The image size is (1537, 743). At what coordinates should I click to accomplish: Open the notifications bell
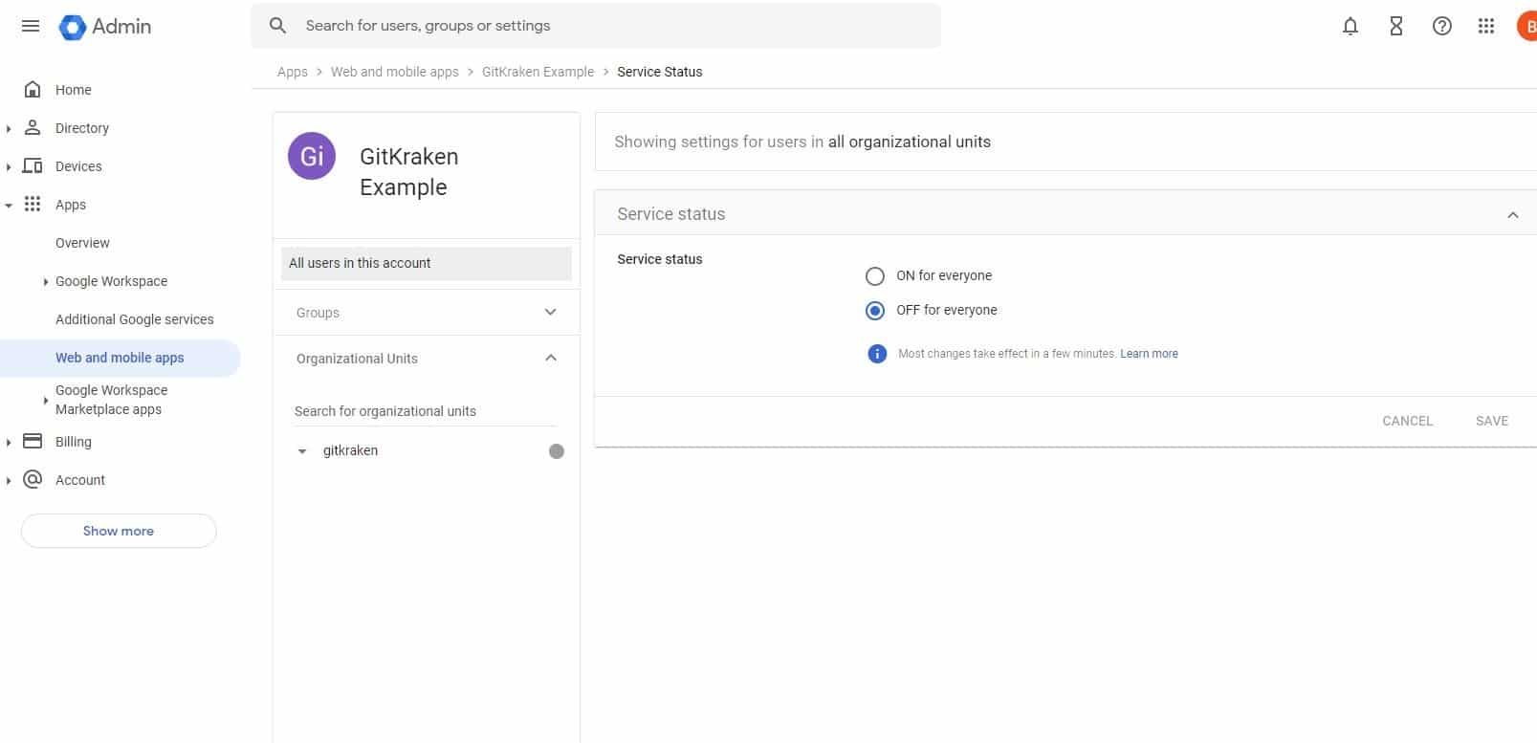click(x=1350, y=27)
